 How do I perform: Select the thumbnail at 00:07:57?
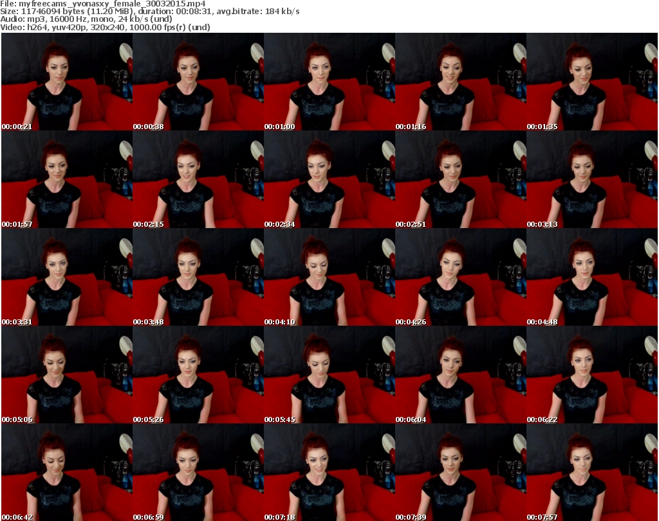tap(592, 472)
